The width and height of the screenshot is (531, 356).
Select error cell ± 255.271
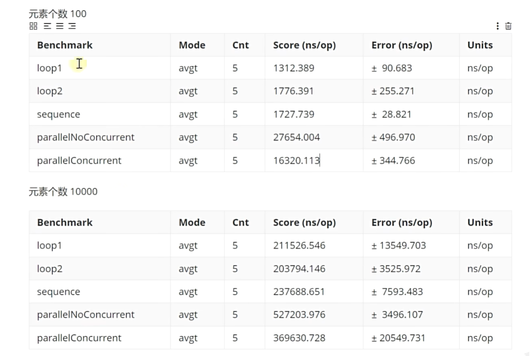coord(393,91)
